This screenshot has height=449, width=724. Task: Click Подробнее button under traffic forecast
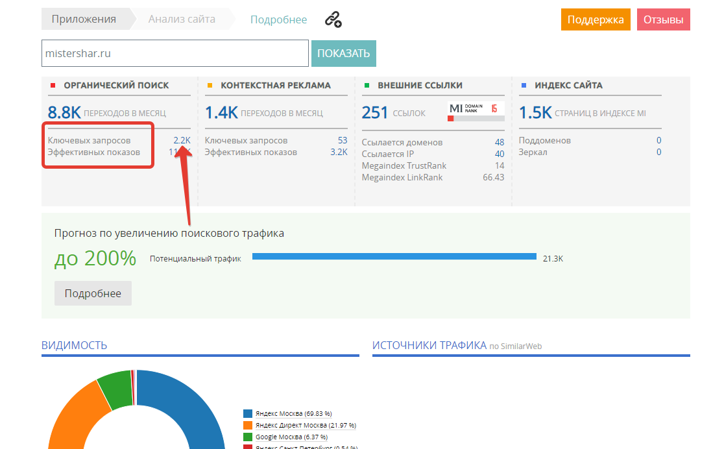click(x=93, y=293)
